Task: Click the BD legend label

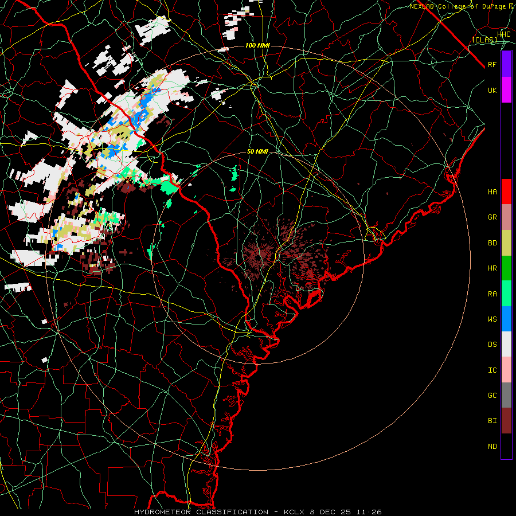Action: pos(492,243)
